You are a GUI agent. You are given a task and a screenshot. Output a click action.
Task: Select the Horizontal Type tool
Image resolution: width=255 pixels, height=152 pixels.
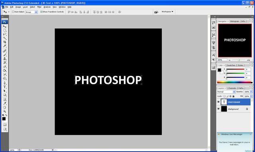tap(5, 87)
